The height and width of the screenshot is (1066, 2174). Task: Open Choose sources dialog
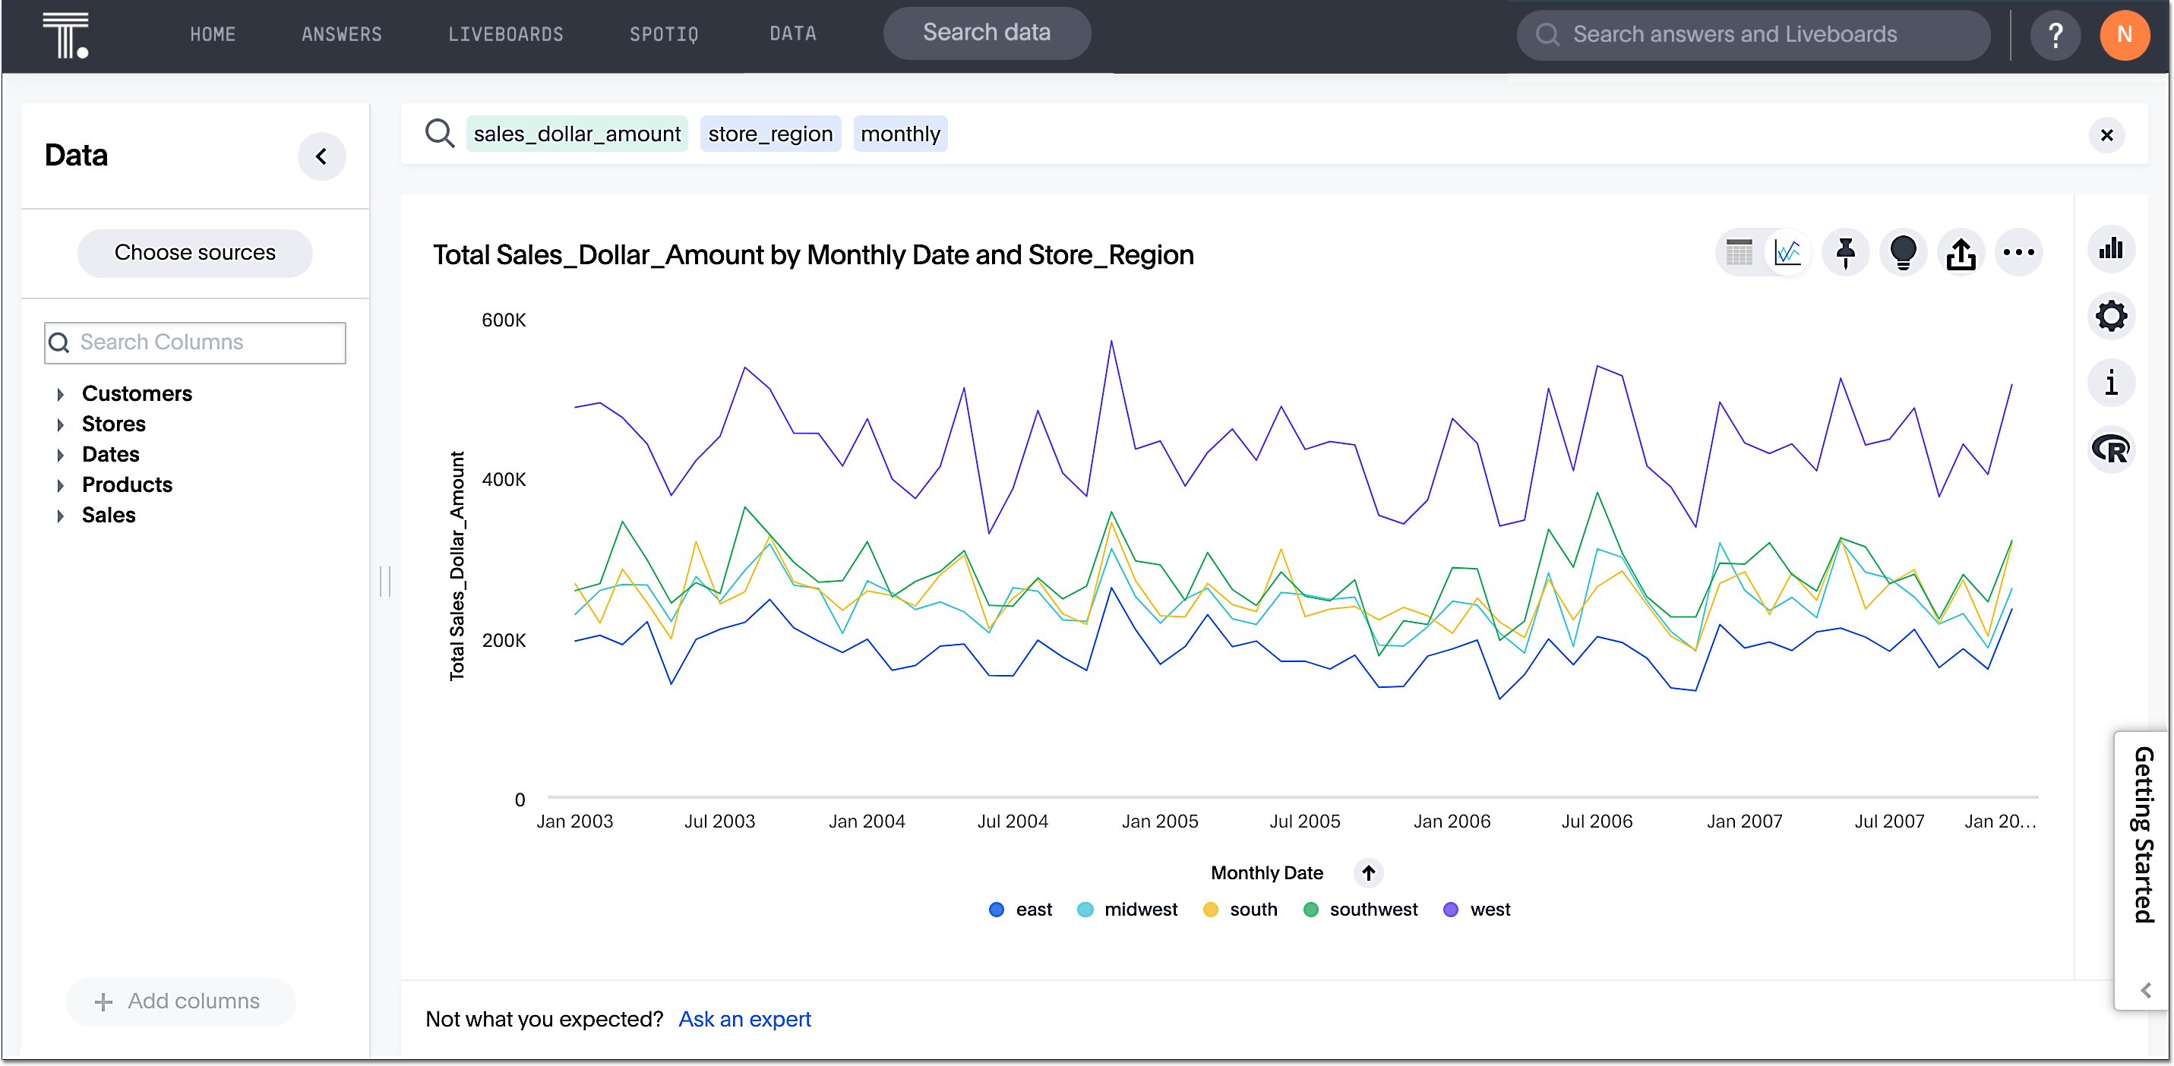point(195,252)
